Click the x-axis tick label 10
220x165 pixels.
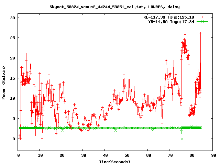click(41, 155)
